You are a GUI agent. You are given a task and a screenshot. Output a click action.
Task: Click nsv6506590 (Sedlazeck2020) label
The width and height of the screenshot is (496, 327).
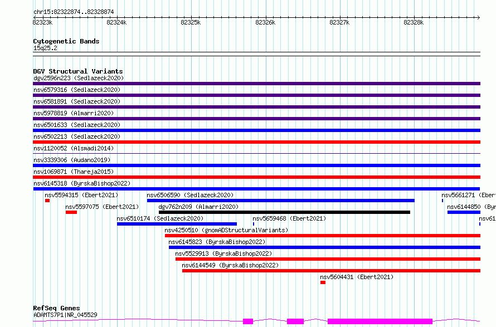point(190,195)
